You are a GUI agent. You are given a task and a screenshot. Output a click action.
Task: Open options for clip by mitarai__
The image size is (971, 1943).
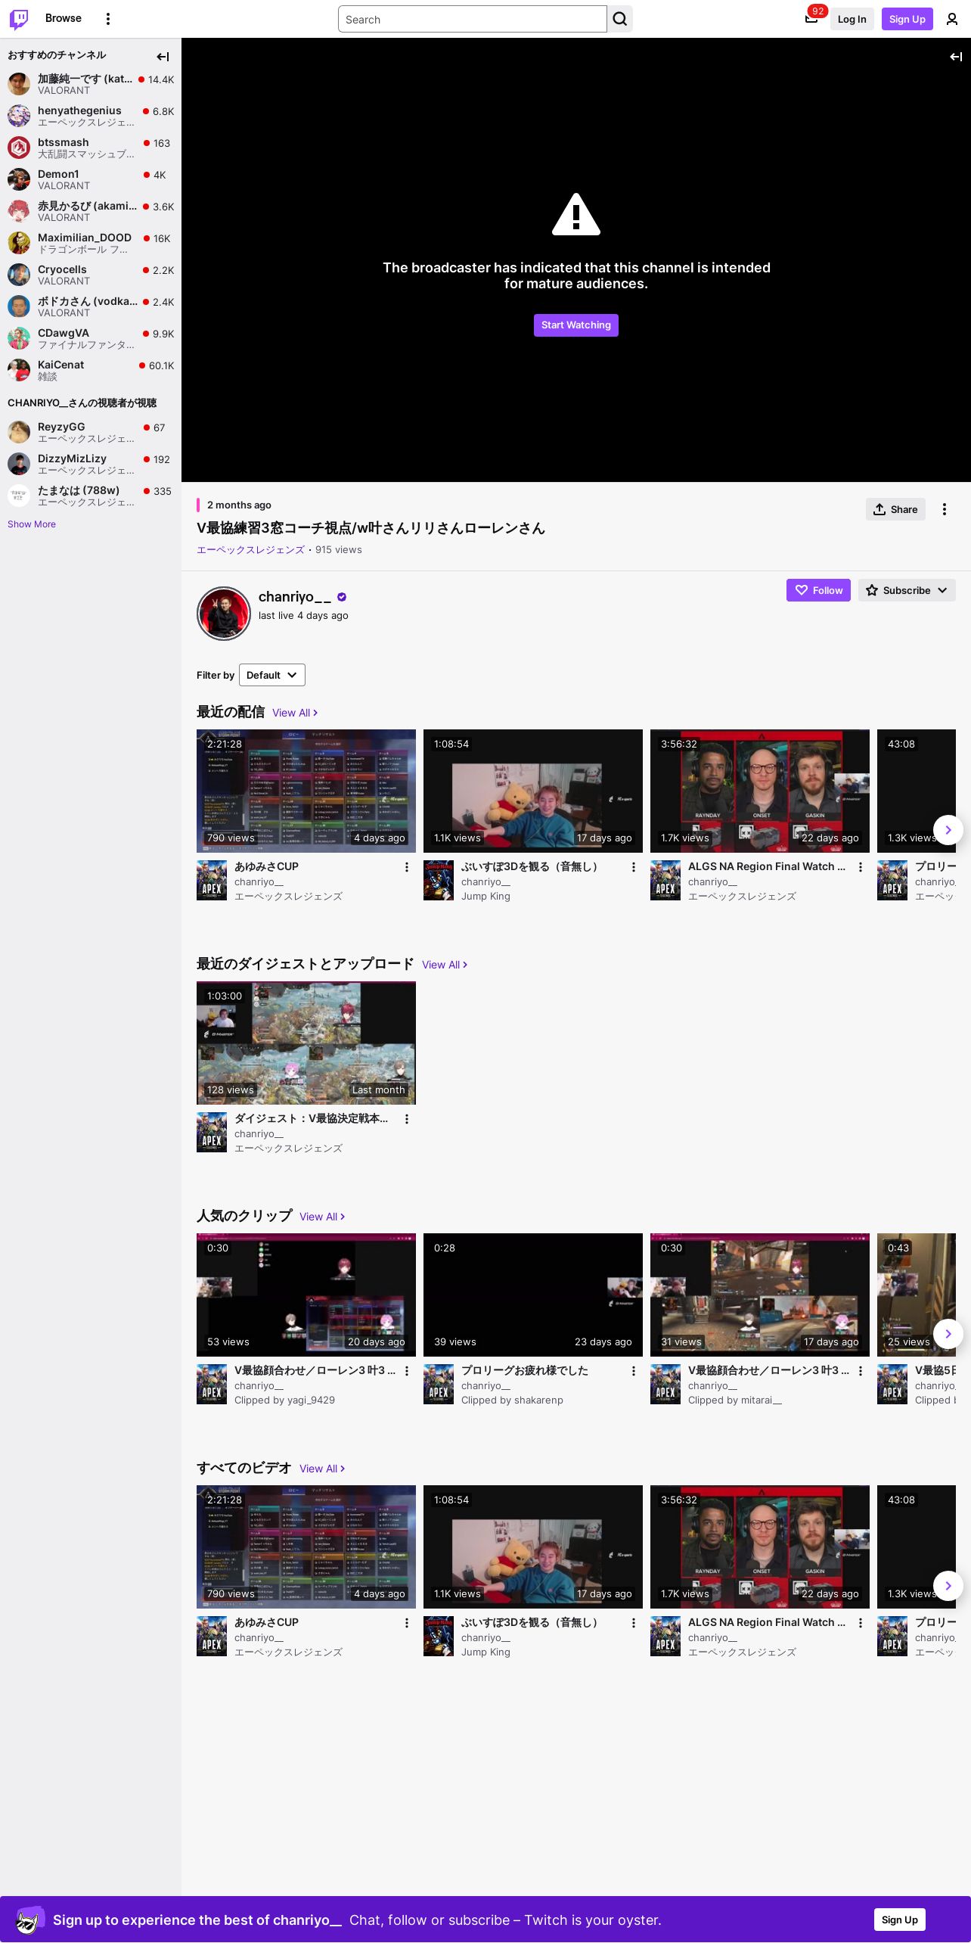point(861,1371)
